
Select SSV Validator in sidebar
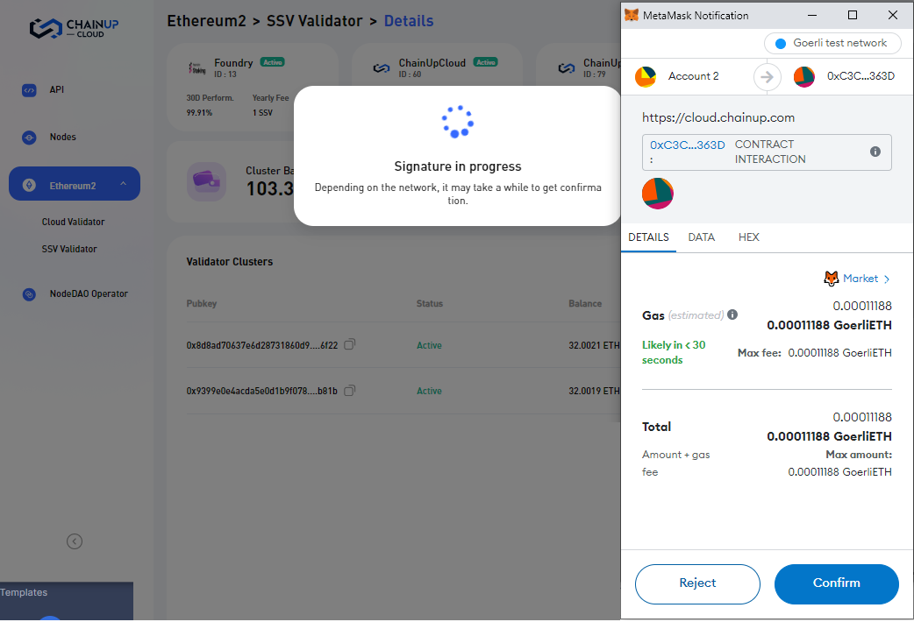(69, 249)
